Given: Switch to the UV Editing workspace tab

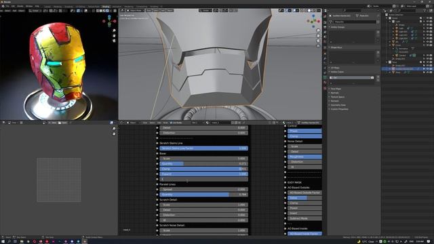Looking at the screenshot, I should coord(80,6).
